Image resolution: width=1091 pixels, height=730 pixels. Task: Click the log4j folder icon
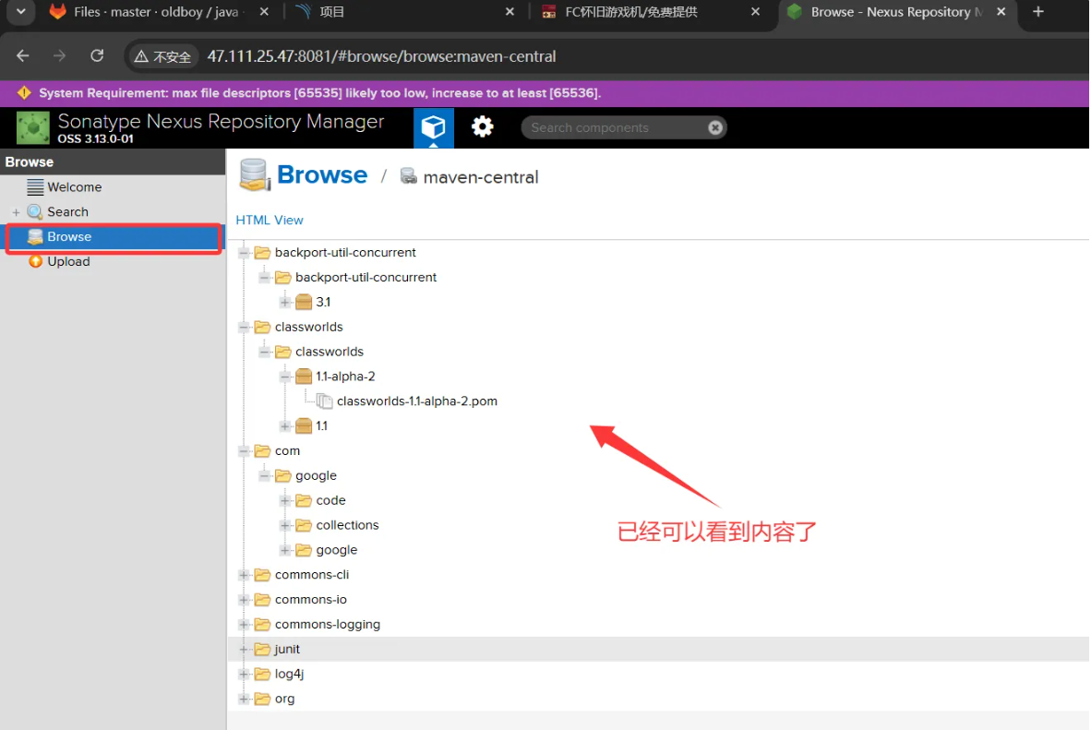click(x=262, y=674)
